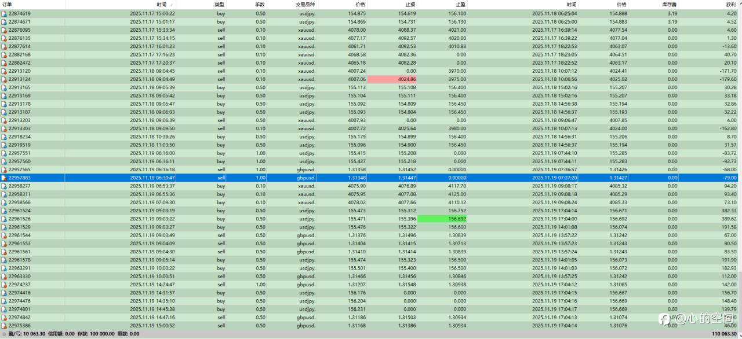Sort by the 交易品种 column header
Screen dimensions: 742x339
[305, 5]
